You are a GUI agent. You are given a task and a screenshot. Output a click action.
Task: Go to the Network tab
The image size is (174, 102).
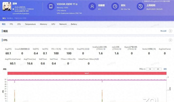[63, 24]
